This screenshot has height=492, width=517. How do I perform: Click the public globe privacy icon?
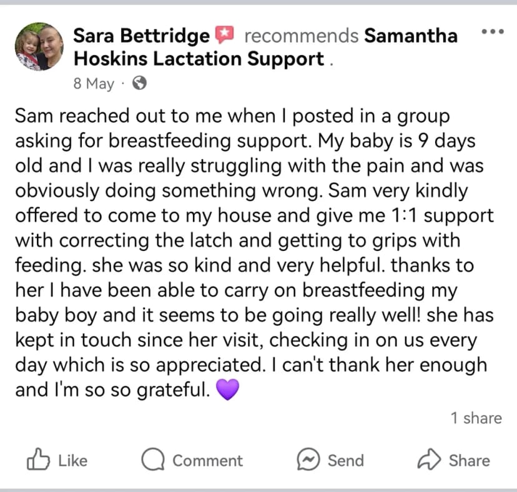tap(139, 83)
